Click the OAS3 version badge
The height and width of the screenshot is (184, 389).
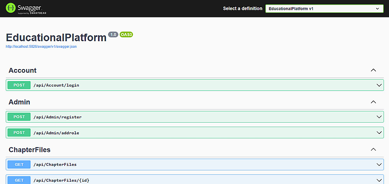[x=126, y=35]
